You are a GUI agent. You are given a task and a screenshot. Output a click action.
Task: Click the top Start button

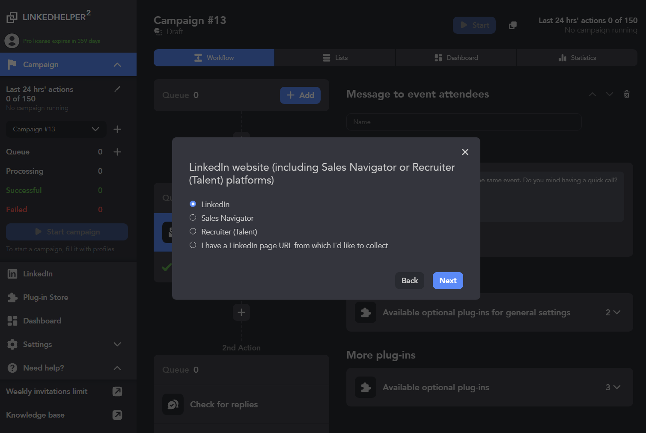click(474, 25)
